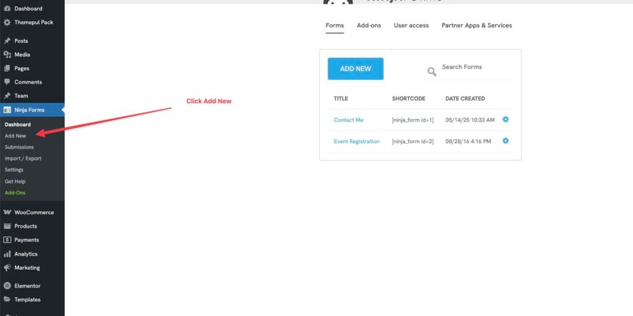The width and height of the screenshot is (633, 316).
Task: Sort forms by TITLE column header
Action: pos(341,98)
